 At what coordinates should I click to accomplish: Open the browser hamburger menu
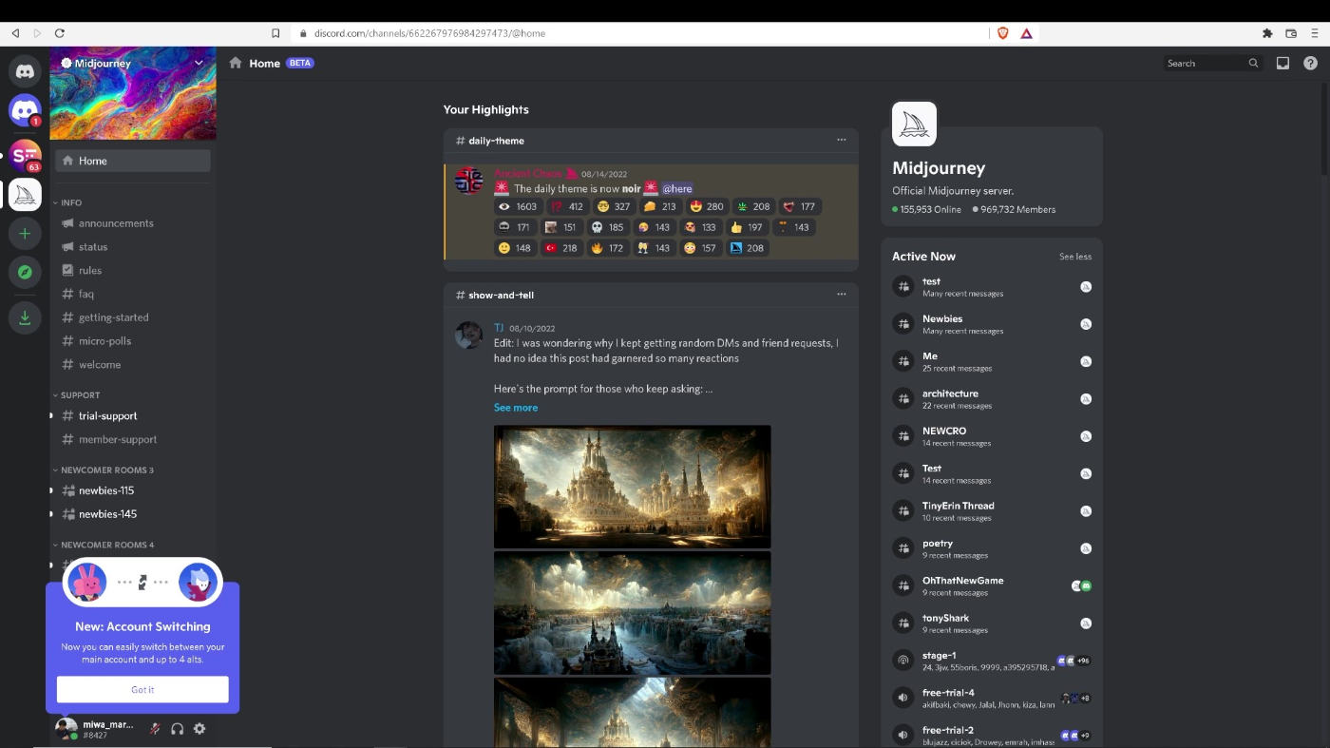[x=1315, y=33]
